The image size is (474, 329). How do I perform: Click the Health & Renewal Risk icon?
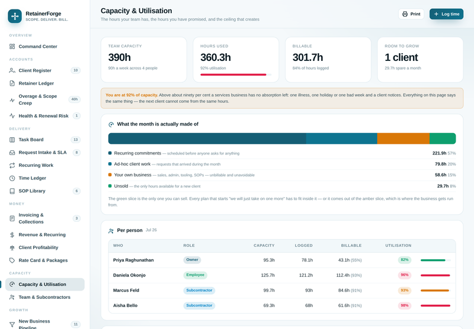pos(12,115)
